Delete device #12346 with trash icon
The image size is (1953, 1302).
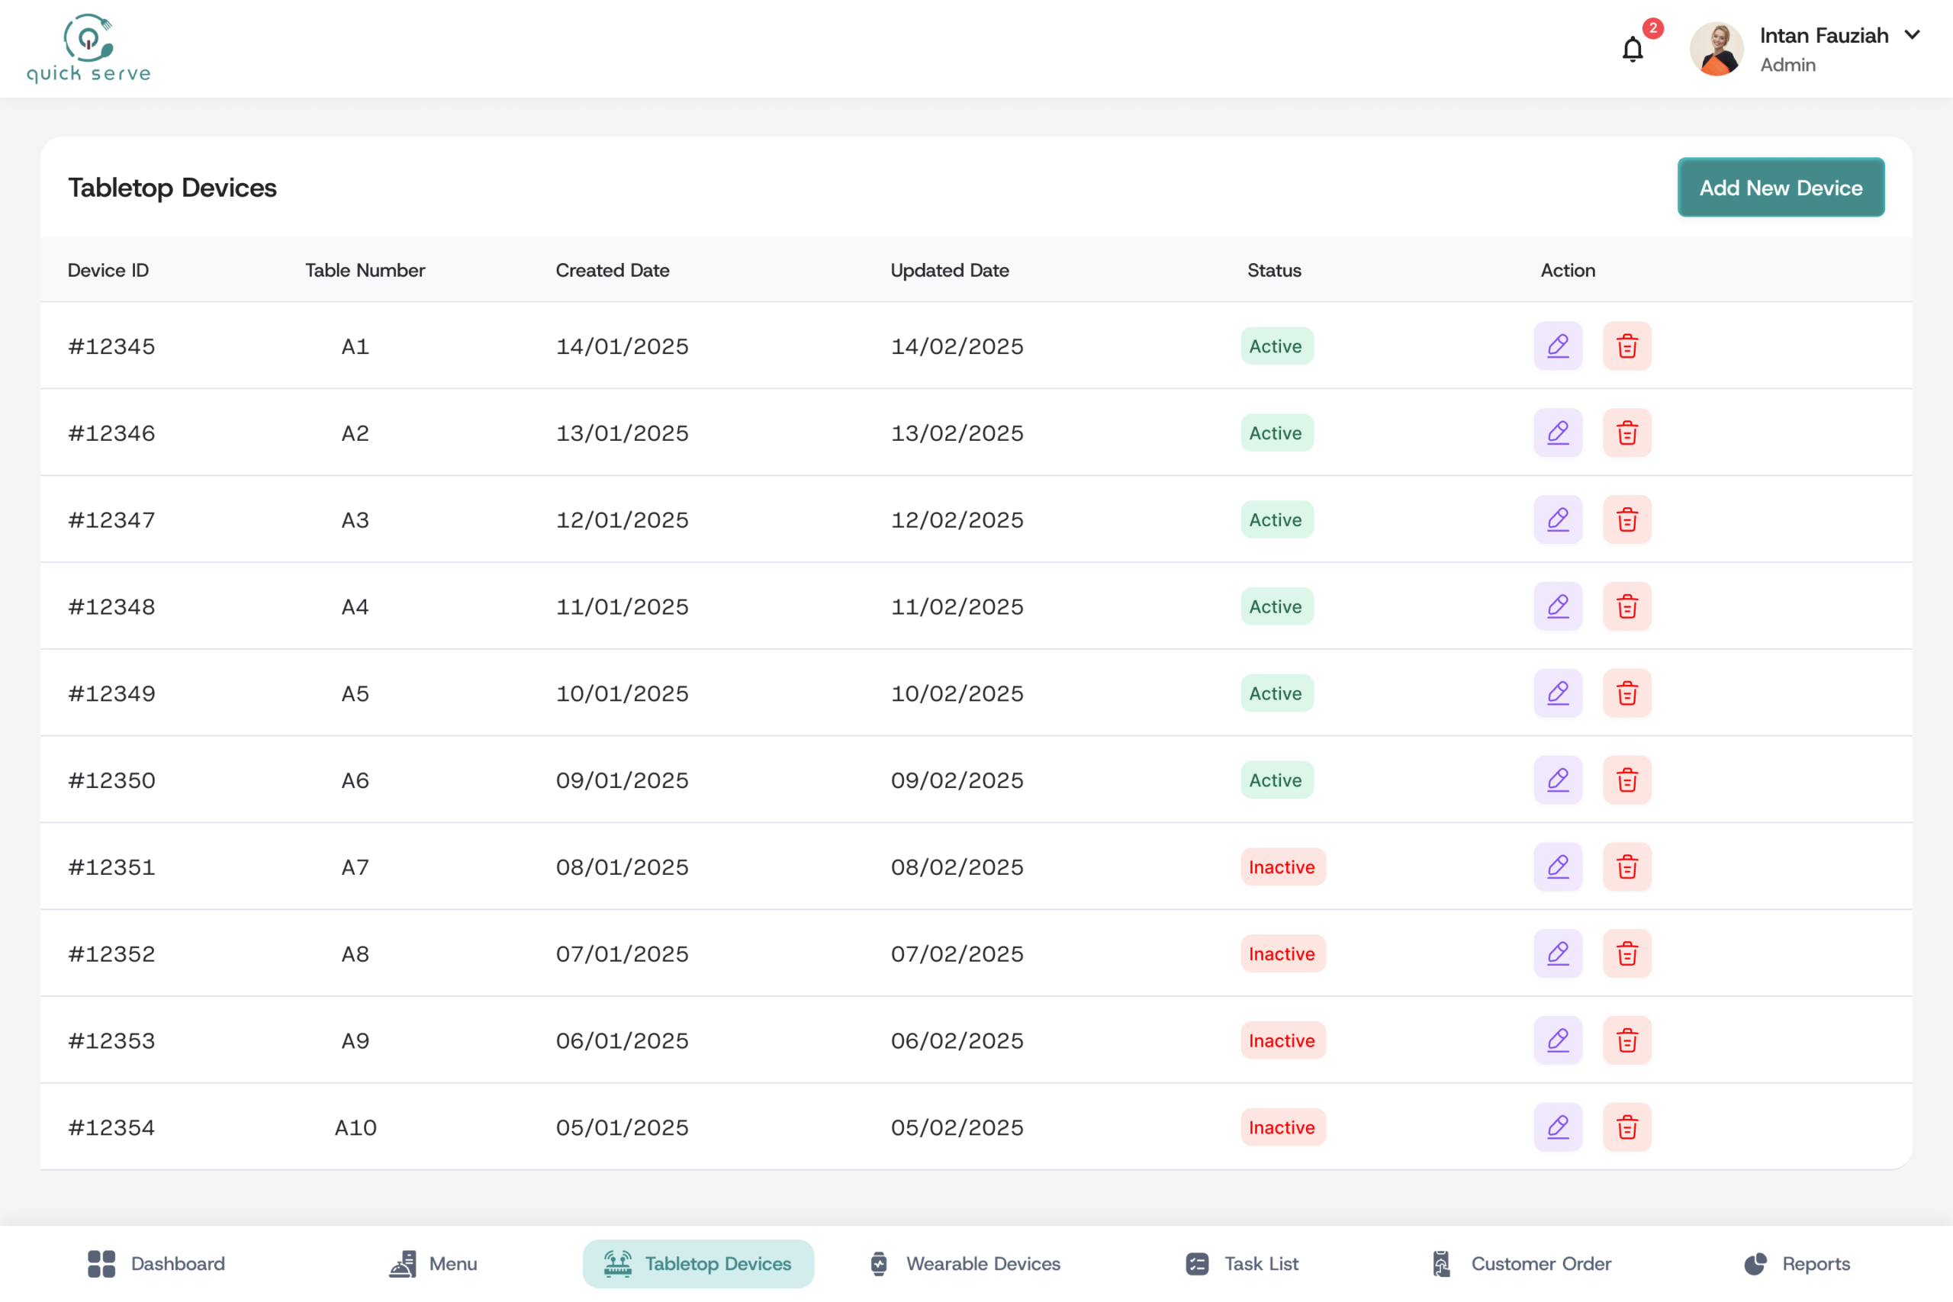point(1626,432)
